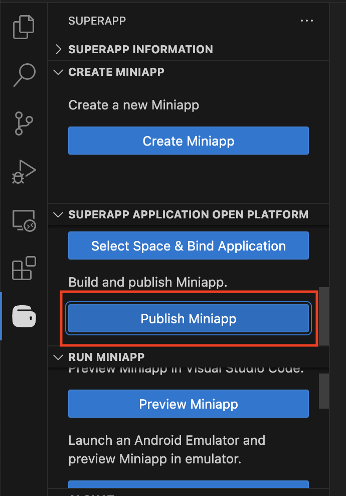Click the Run Miniapp section scrollbar
The width and height of the screenshot is (346, 496).
[x=324, y=391]
